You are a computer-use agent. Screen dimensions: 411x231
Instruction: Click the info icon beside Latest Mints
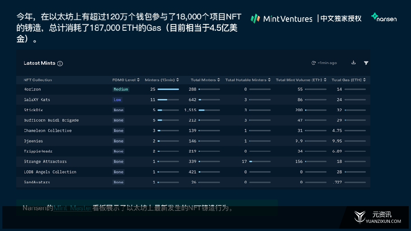coord(60,64)
